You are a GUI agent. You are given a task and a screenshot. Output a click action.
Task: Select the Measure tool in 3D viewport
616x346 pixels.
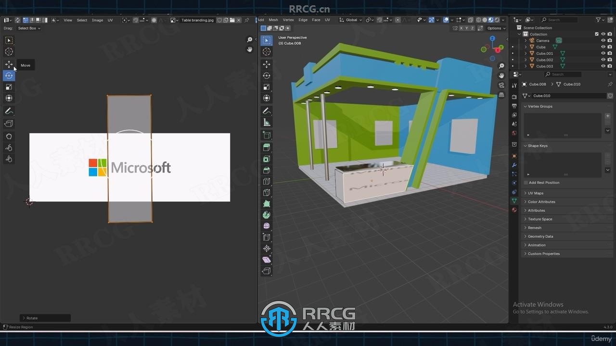point(266,123)
